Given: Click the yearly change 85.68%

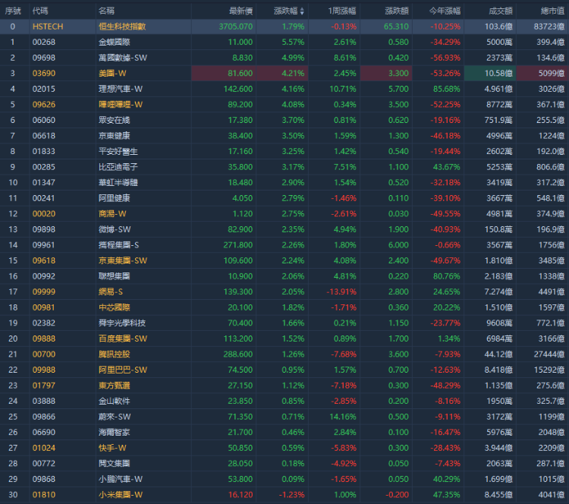Looking at the screenshot, I should click(447, 89).
